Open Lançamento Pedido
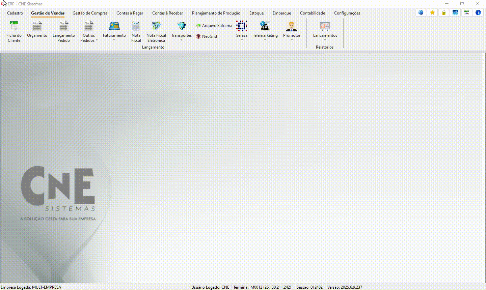The height and width of the screenshot is (290, 486). (x=63, y=31)
